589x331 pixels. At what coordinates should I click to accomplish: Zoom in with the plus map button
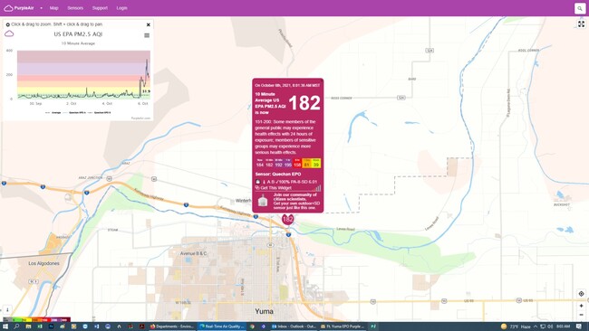click(581, 306)
